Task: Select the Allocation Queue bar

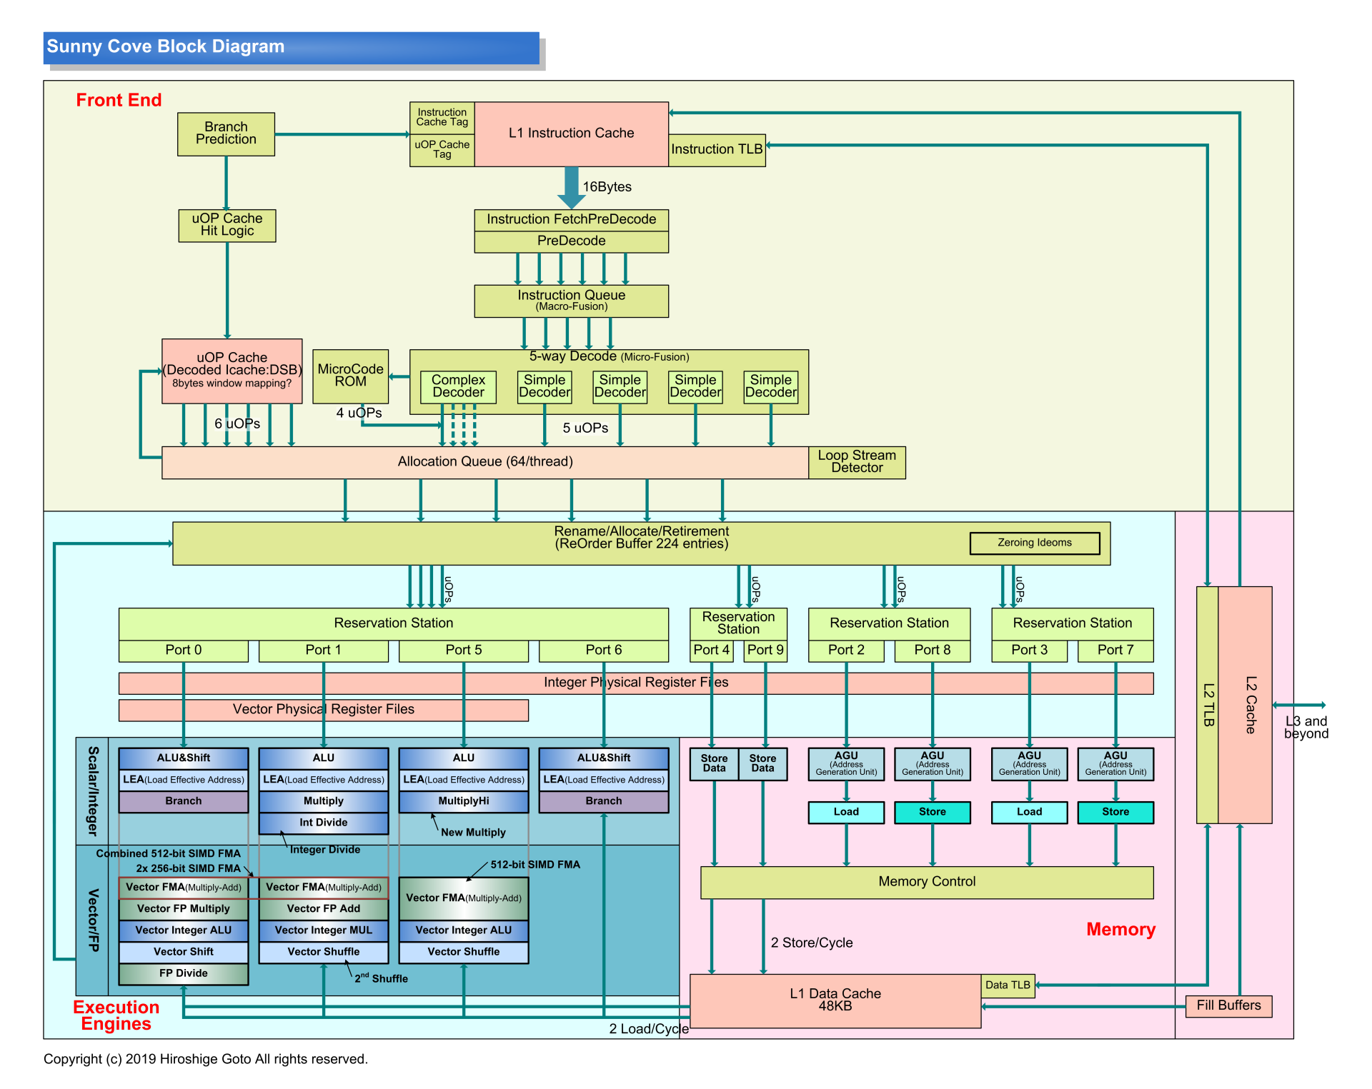Action: (x=484, y=462)
